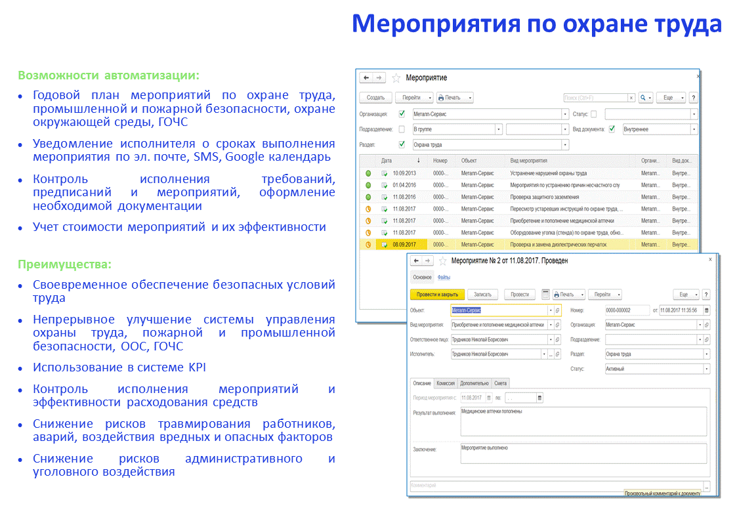This screenshot has width=737, height=521.
Task: Expand 'В группе' comparison dropdown
Action: pyautogui.click(x=499, y=129)
